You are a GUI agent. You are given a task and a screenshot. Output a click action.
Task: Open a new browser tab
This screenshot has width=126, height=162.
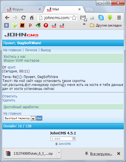[89, 9]
